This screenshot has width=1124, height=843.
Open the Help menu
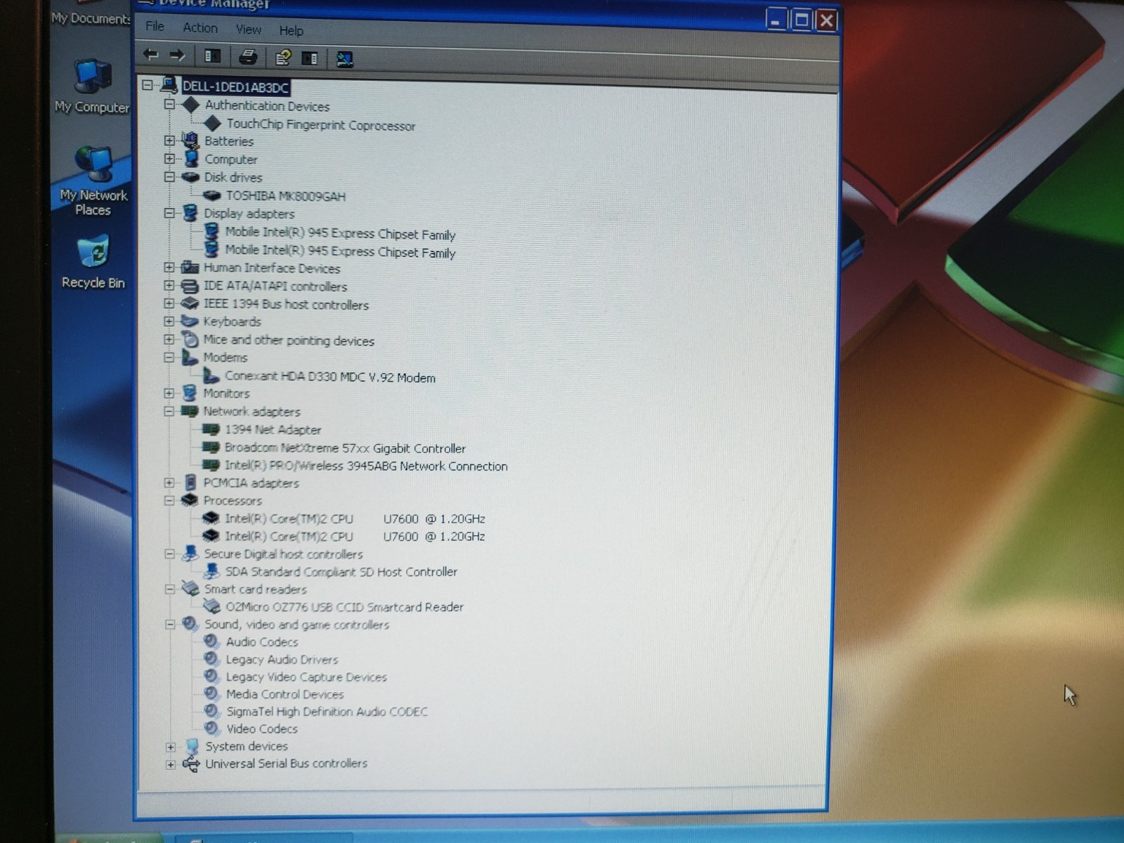click(291, 31)
